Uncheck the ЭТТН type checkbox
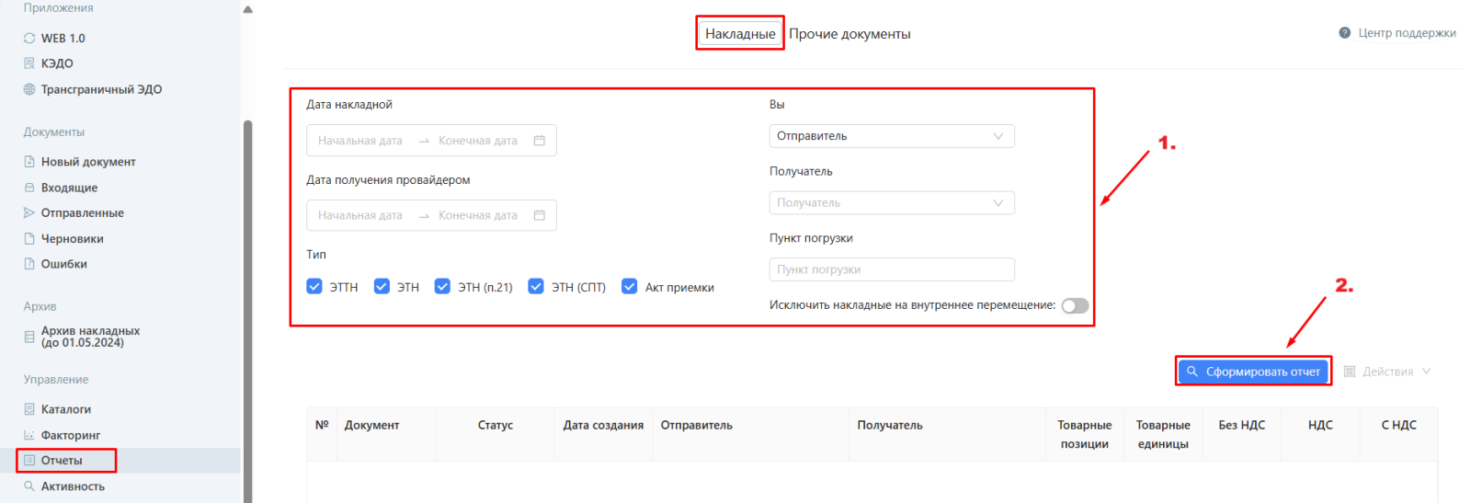 (x=314, y=287)
